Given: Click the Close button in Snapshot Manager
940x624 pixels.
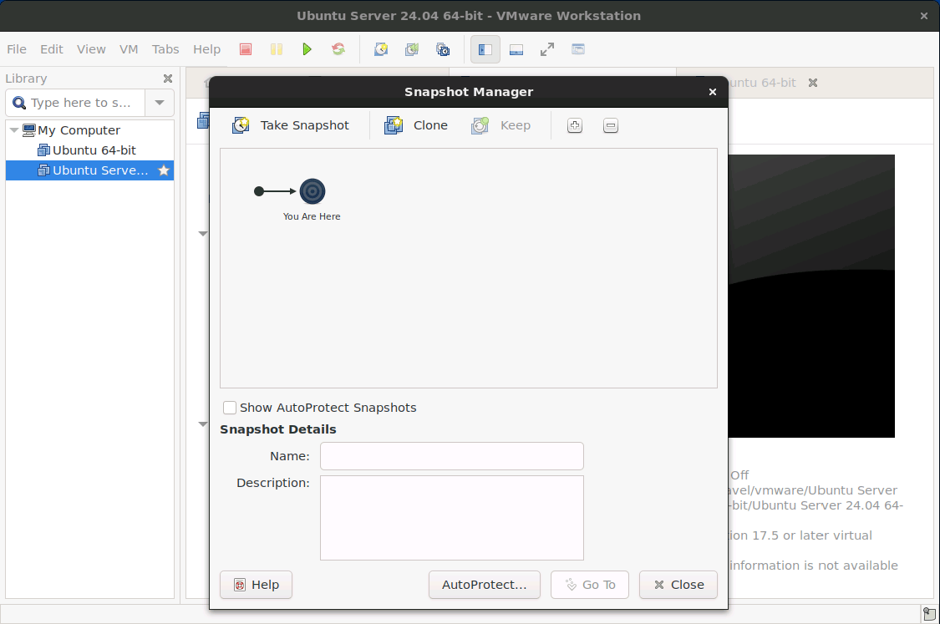Looking at the screenshot, I should click(x=678, y=585).
